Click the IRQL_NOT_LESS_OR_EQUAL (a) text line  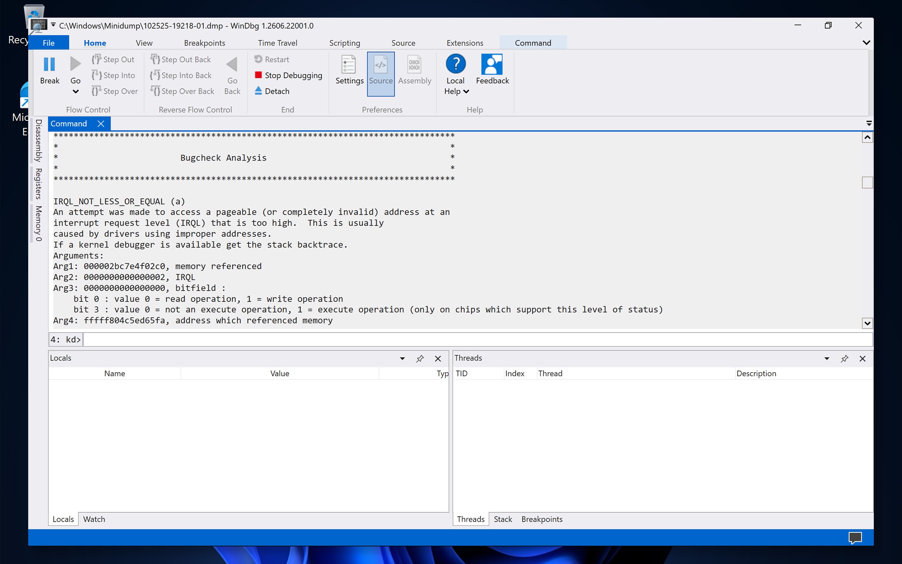click(x=119, y=201)
